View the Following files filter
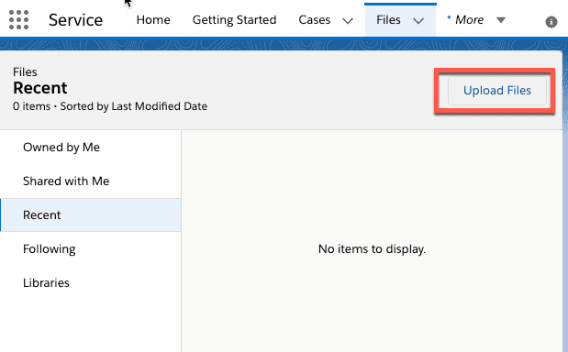The image size is (568, 352). [x=91, y=249]
